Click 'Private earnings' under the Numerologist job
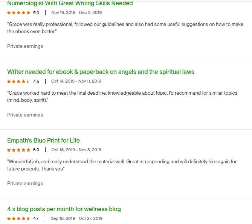 coord(25,46)
